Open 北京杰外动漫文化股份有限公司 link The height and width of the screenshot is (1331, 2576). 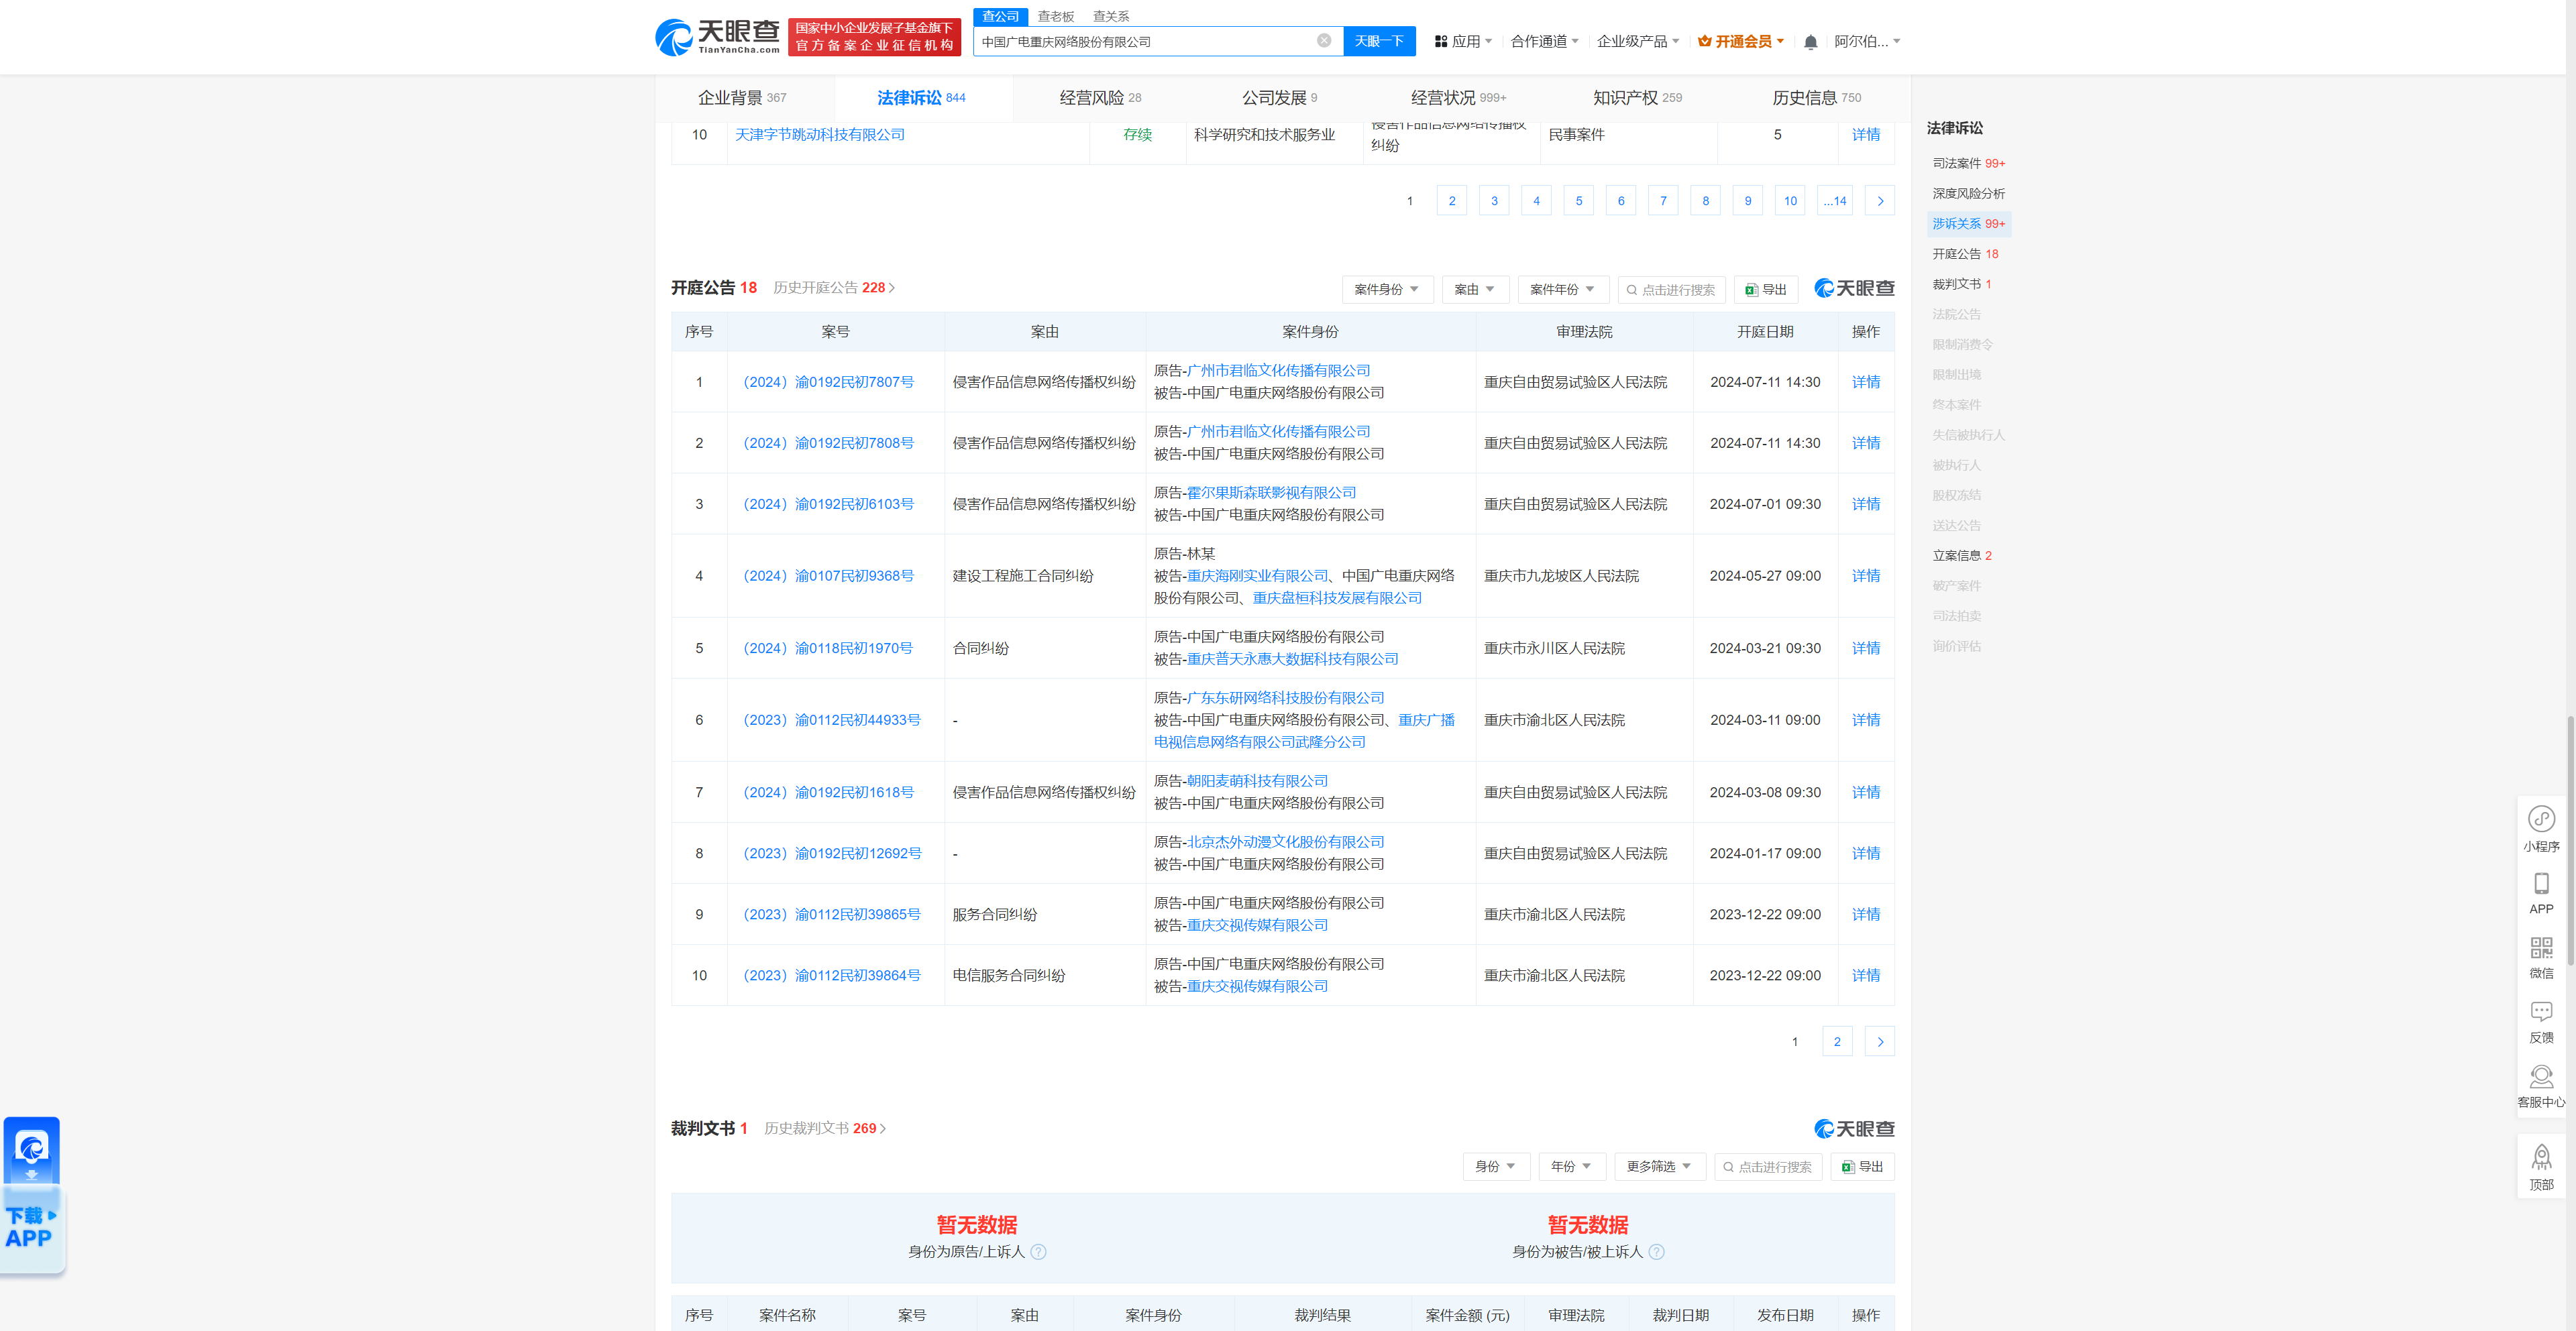click(x=1285, y=842)
